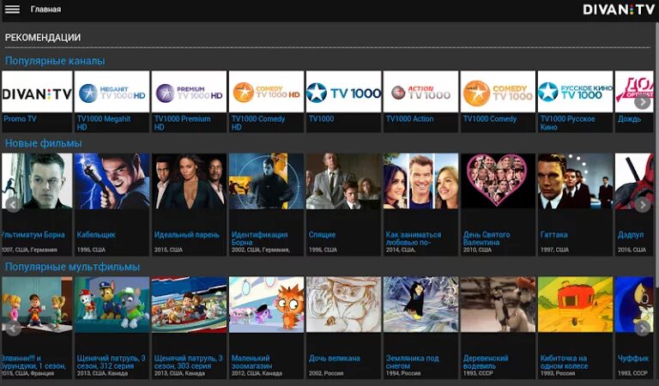Open TV1000 Premium HD channel logo
Viewport: 659px width, 386px height.
(189, 92)
